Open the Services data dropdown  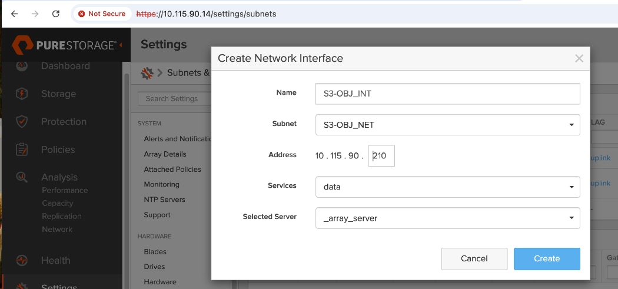pos(447,187)
